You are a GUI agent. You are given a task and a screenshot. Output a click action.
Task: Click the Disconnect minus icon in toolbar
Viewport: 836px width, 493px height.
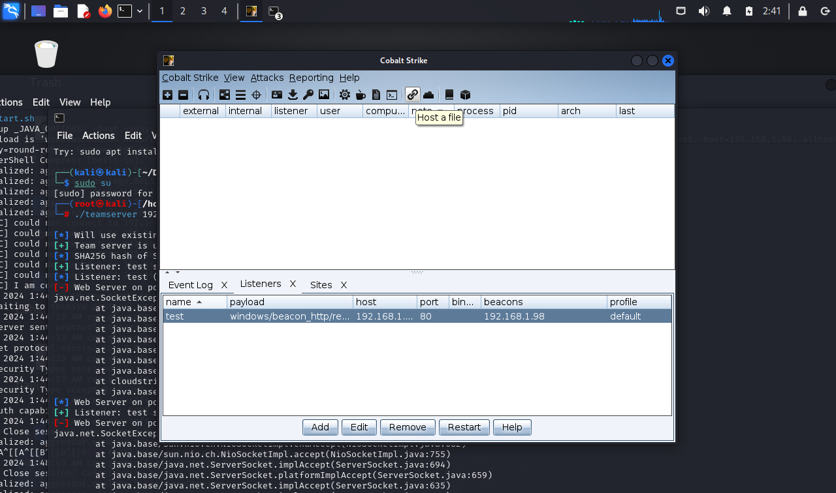[184, 95]
